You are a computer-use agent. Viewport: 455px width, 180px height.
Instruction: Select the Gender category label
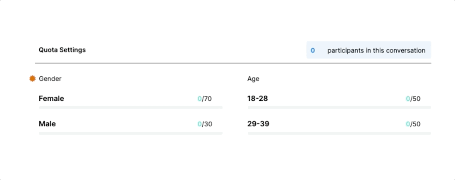pyautogui.click(x=50, y=78)
